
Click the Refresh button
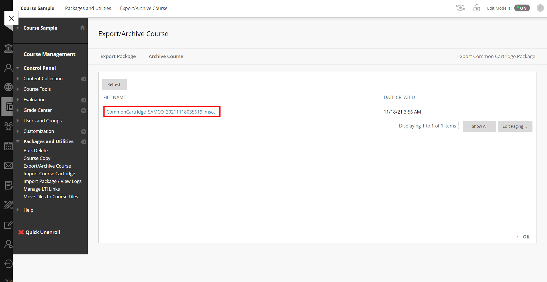point(115,85)
